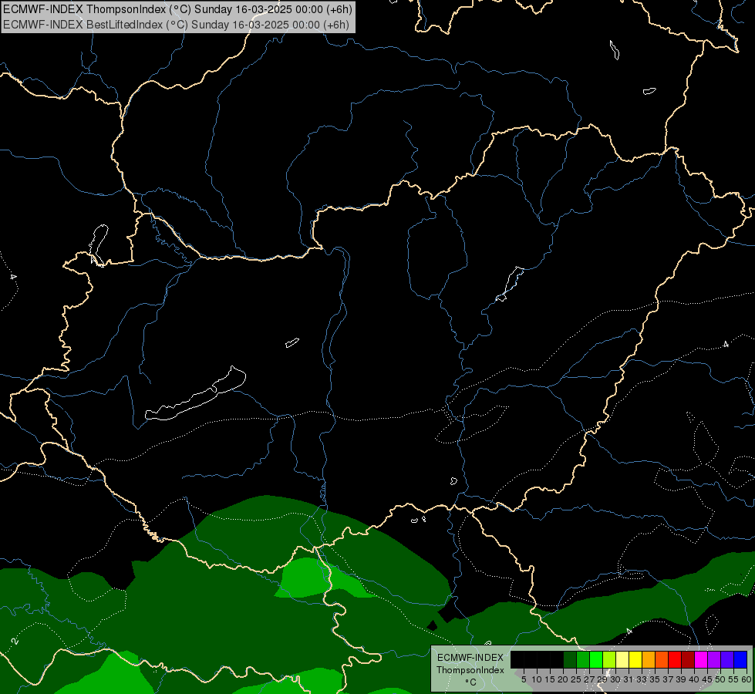Pick the bright yellow 31–33 legend swatch

point(635,659)
